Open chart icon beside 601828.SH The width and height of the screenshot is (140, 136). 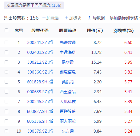tap(51, 82)
